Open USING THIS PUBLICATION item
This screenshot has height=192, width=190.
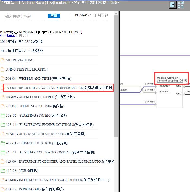(27, 69)
